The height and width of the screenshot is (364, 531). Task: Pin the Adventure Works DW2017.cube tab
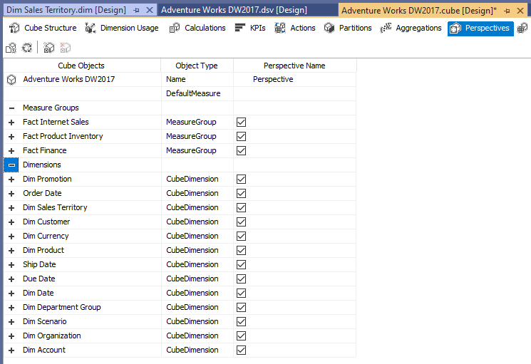(x=507, y=11)
